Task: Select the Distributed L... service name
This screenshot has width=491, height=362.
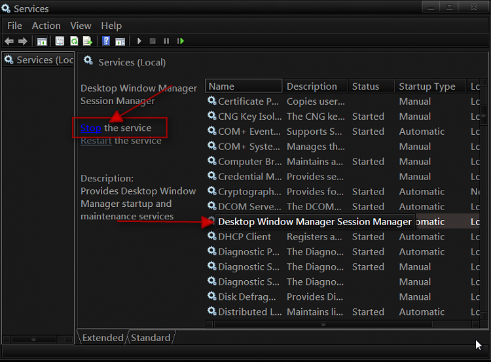Action: [x=249, y=312]
